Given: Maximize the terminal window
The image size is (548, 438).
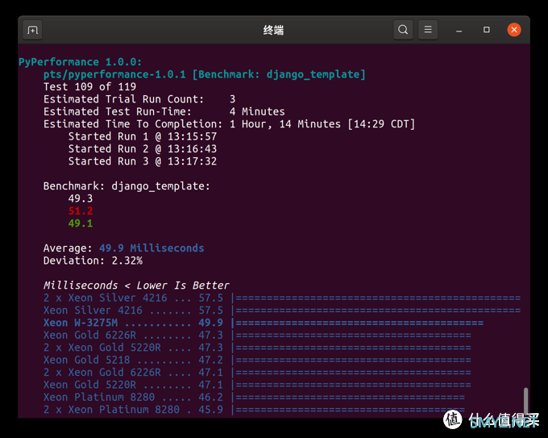Looking at the screenshot, I should (486, 30).
